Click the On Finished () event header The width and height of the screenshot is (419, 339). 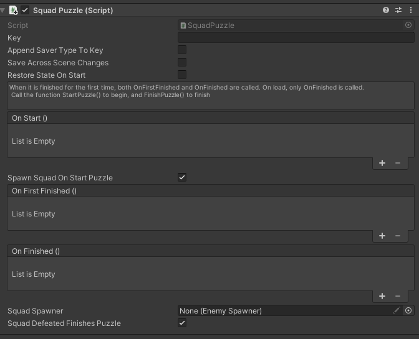[211, 251]
